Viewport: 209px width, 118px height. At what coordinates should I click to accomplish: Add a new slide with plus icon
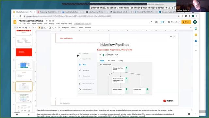point(15,28)
